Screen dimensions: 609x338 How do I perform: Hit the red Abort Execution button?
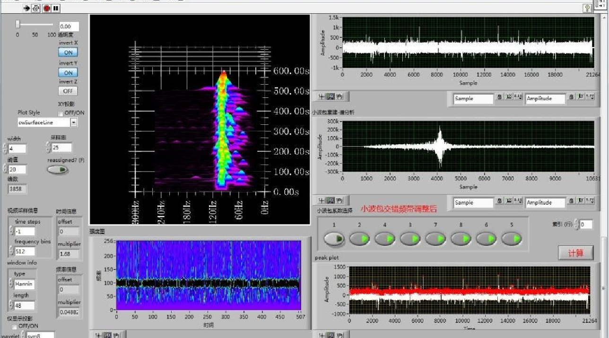click(x=47, y=8)
